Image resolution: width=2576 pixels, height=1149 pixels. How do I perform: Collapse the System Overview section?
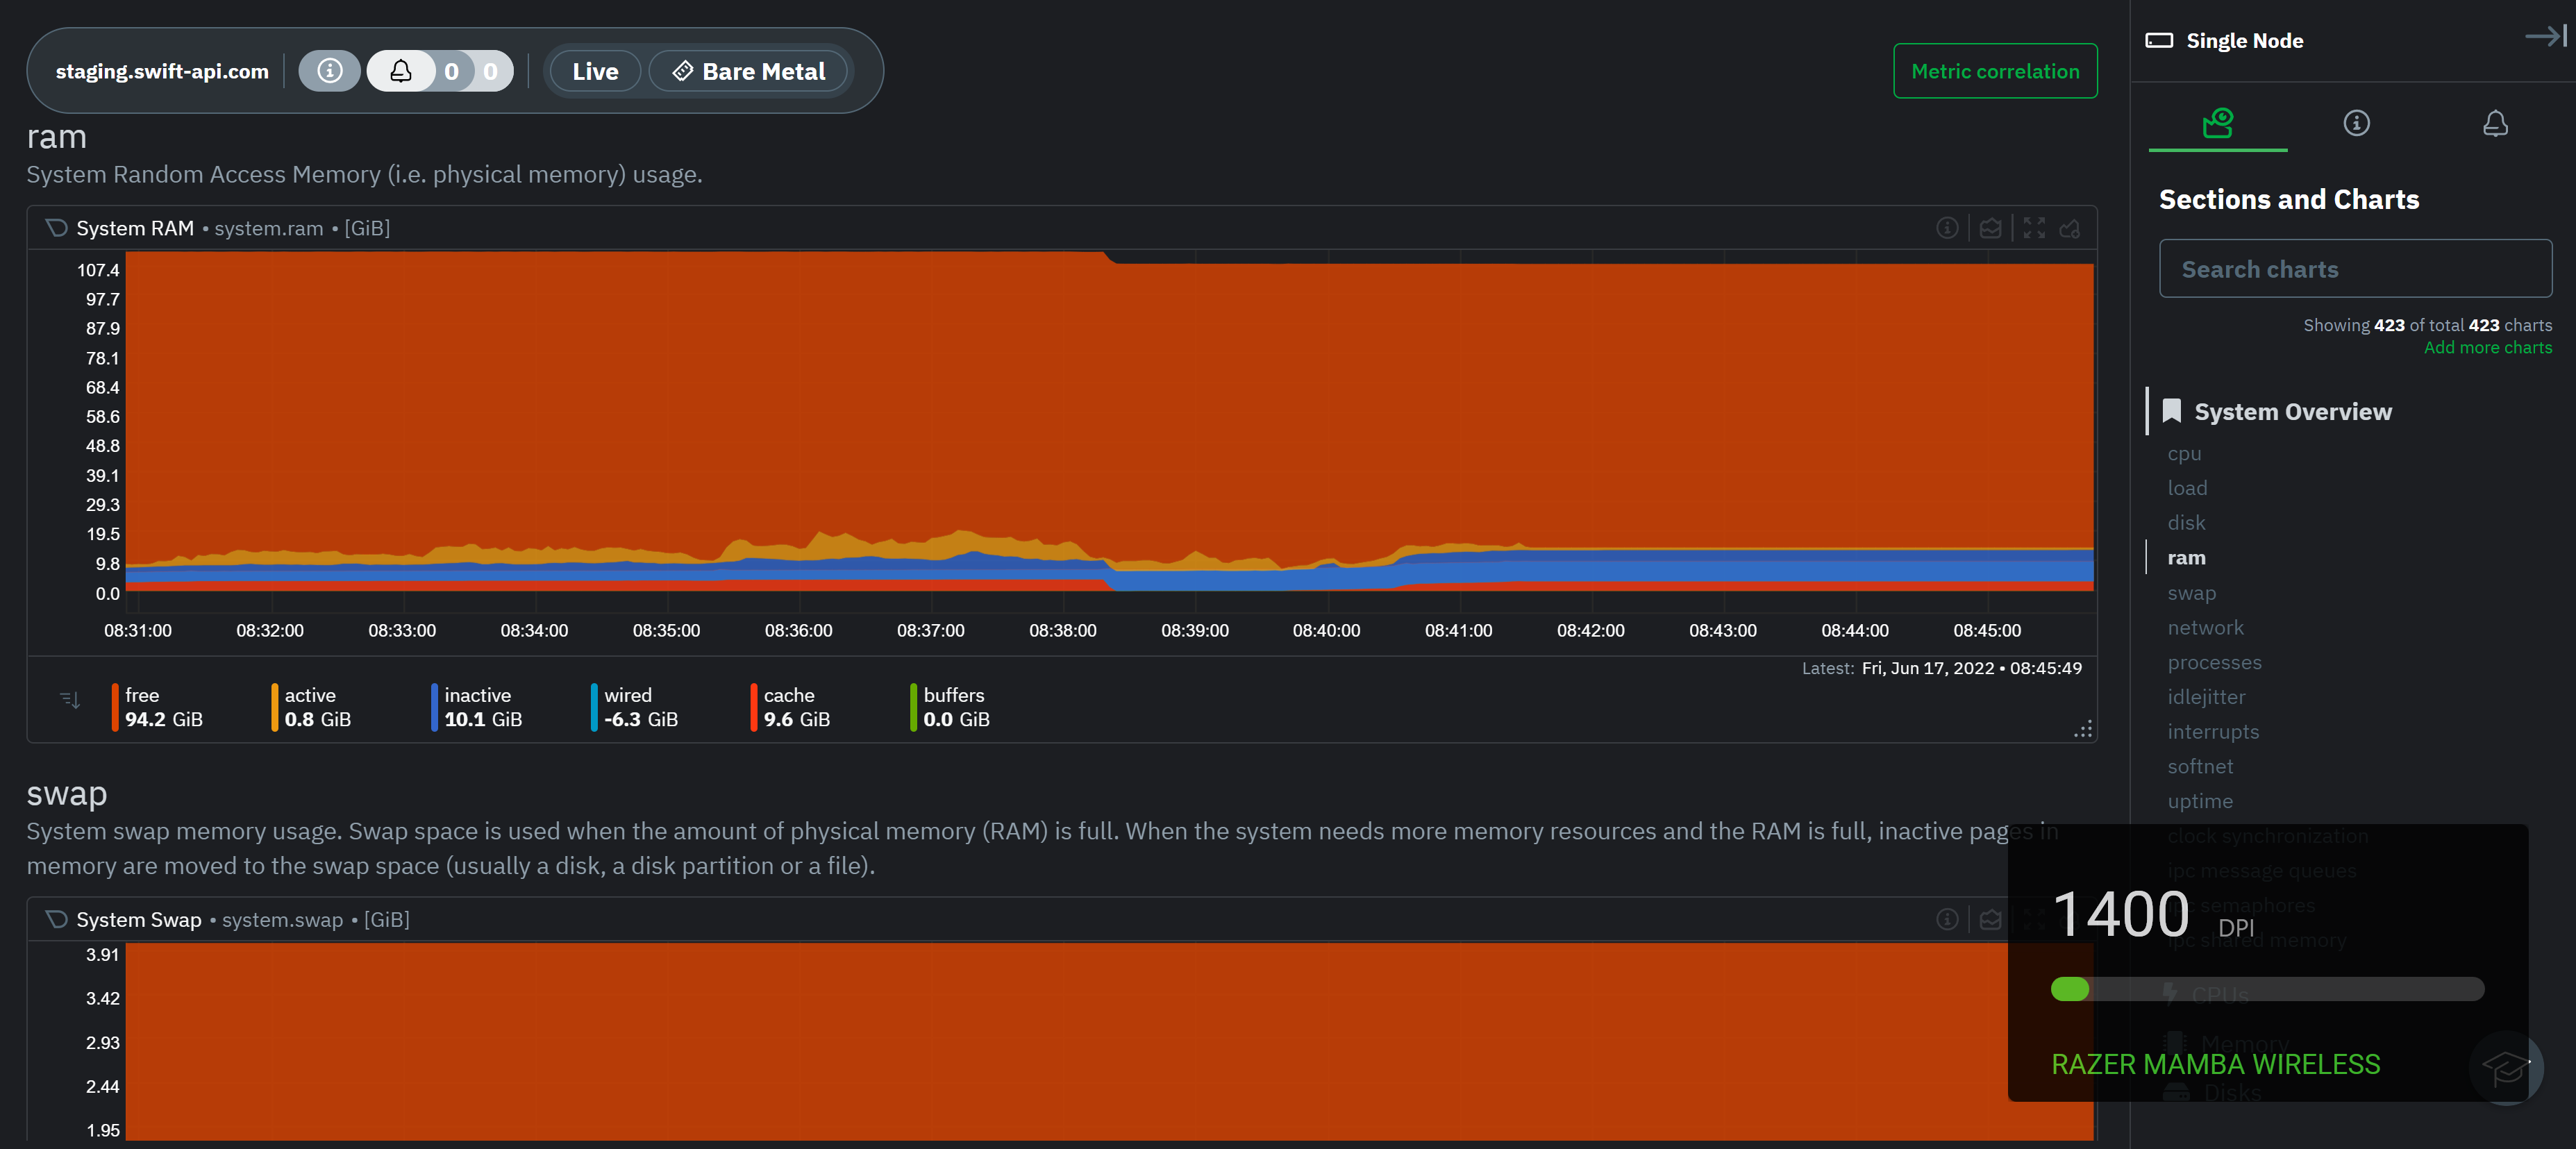coord(2293,411)
